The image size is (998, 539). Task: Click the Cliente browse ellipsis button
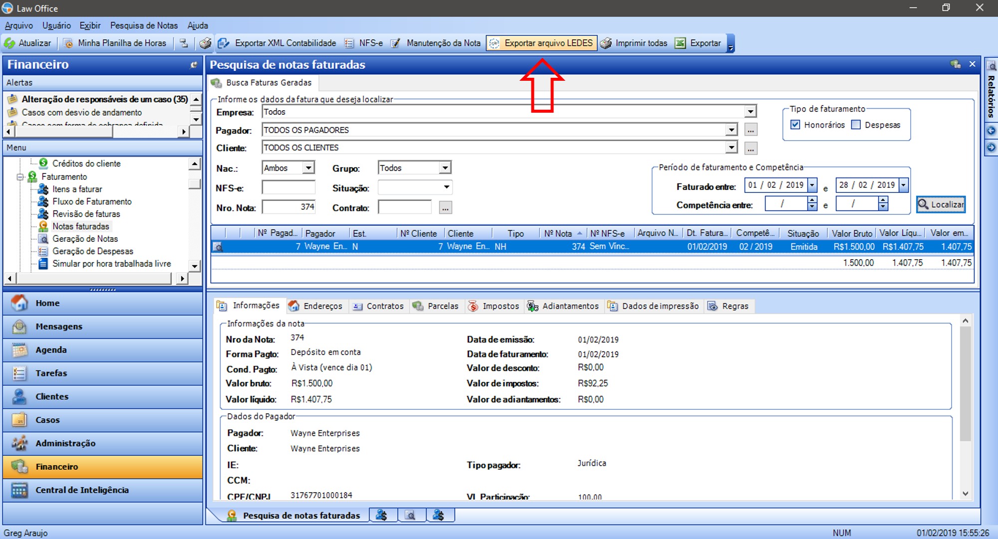[x=750, y=148]
